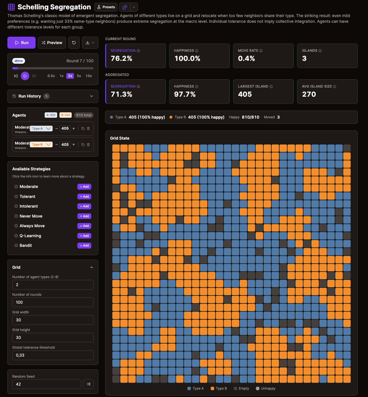The width and height of the screenshot is (368, 397).
Task: Open the Type A agent type dropdown
Action: click(41, 128)
